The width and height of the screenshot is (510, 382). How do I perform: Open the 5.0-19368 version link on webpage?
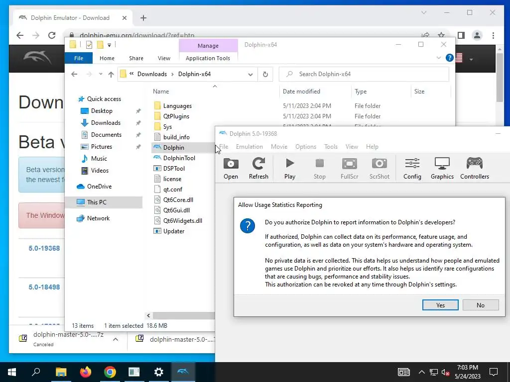(44, 248)
